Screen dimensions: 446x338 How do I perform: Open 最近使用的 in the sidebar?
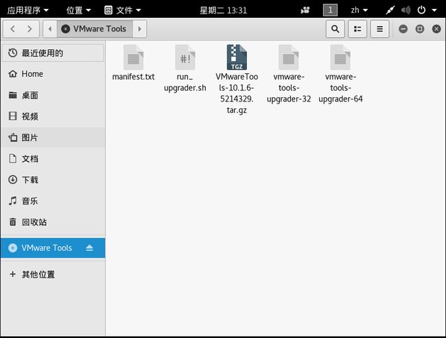click(x=53, y=53)
